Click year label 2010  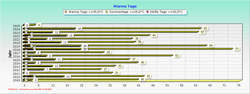17,77
